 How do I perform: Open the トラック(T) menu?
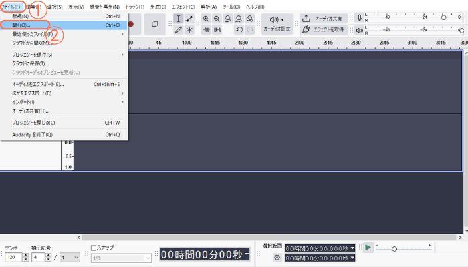pos(134,7)
